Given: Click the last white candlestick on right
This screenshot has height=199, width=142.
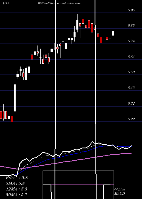Looking at the screenshot, I should (113, 33).
